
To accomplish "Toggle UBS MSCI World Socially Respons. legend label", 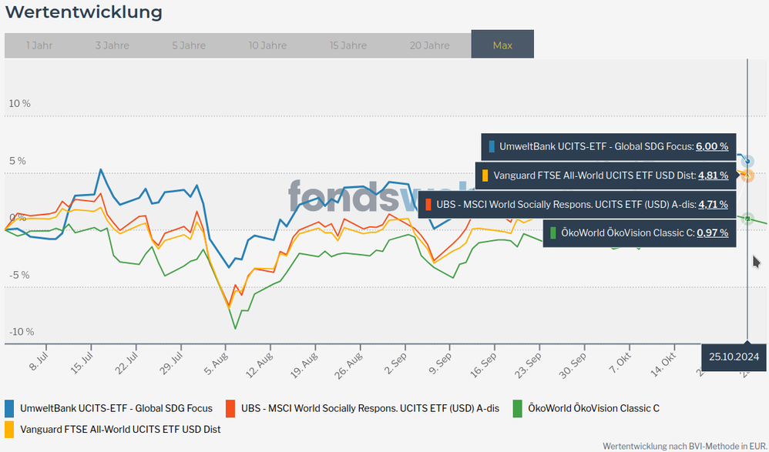I will point(370,408).
